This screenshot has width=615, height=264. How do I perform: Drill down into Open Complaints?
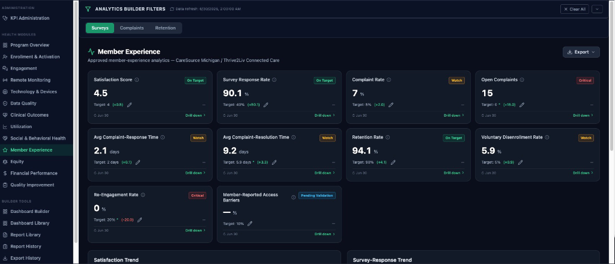[583, 115]
